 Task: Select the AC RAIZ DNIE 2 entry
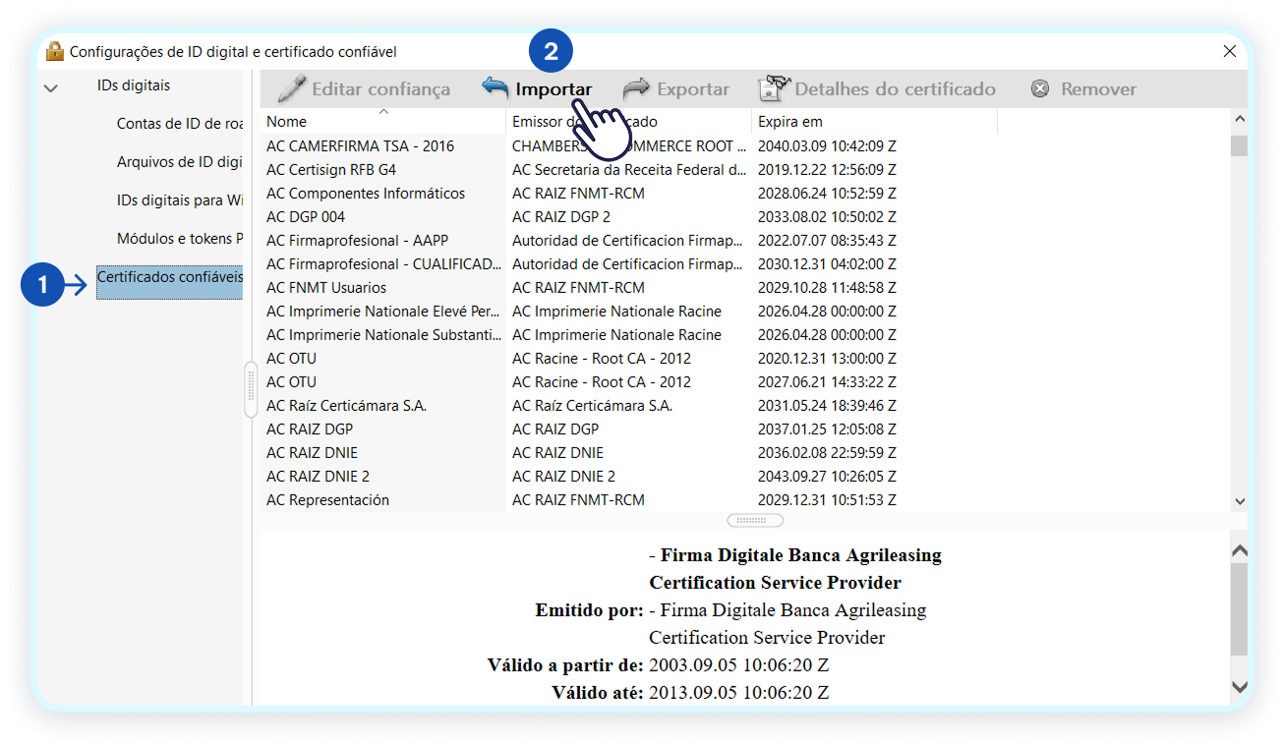click(x=325, y=476)
